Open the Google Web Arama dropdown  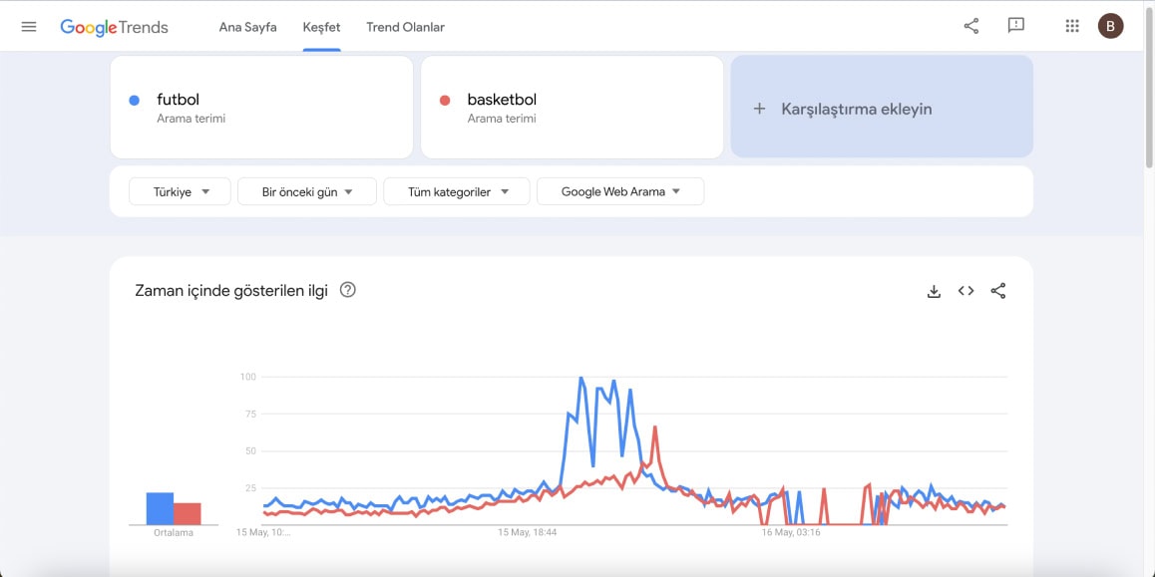pos(620,191)
